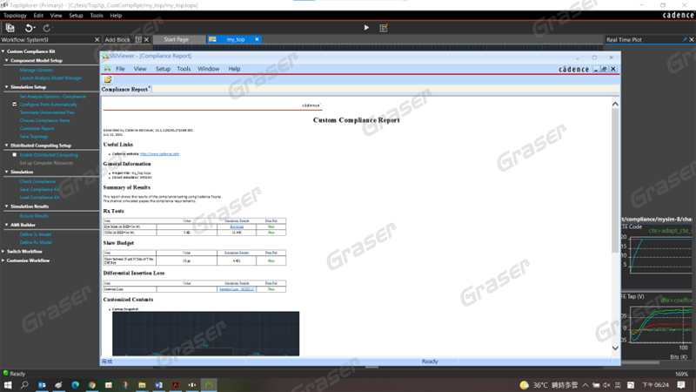Collapse Distributed Computing Setup section
Viewport: 696px width, 392px height.
pos(7,145)
